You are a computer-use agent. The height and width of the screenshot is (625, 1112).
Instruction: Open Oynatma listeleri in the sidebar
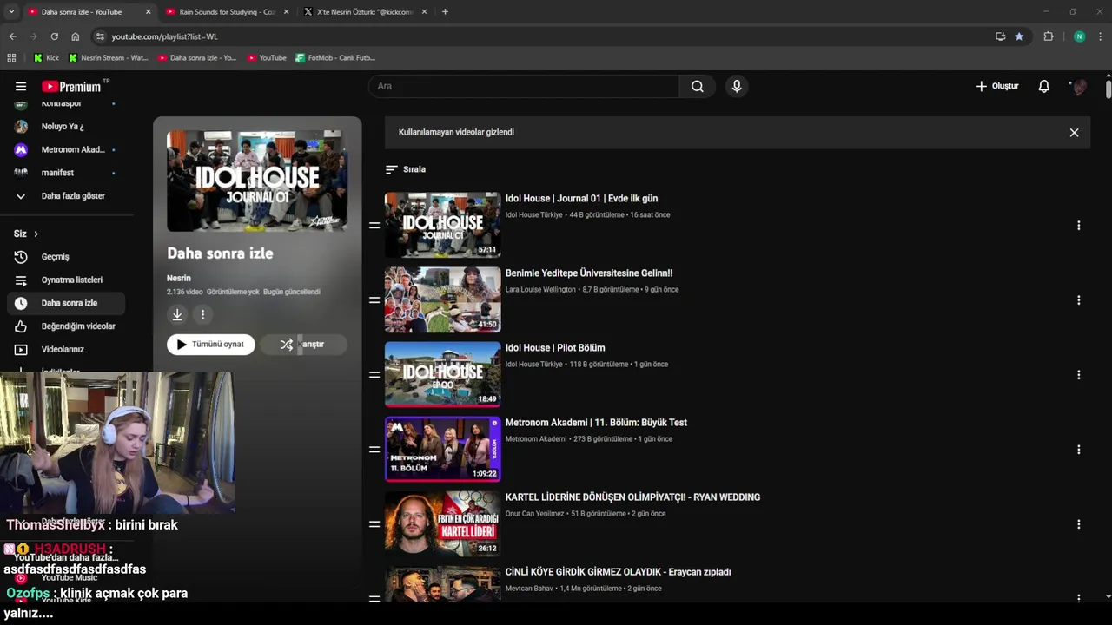pyautogui.click(x=67, y=280)
